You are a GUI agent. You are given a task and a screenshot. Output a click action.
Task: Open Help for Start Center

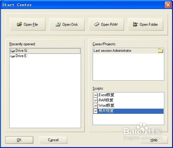point(154,140)
